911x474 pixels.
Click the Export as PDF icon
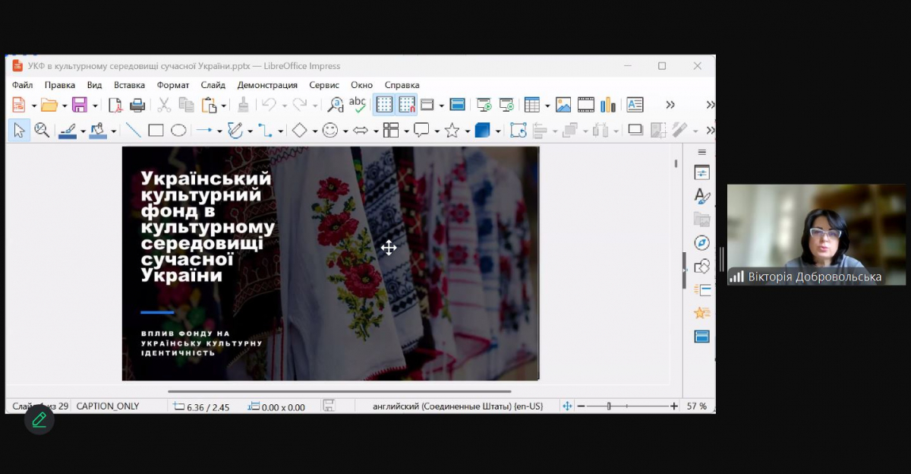coord(115,105)
